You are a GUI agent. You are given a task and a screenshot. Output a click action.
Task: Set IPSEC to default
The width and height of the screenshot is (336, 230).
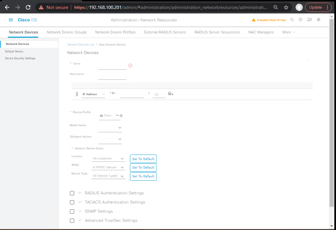143,168
